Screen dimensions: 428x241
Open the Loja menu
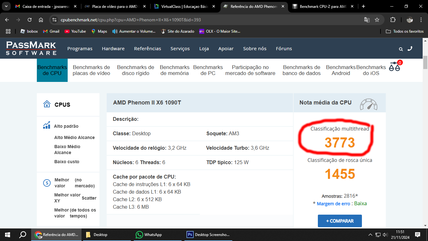click(x=204, y=49)
